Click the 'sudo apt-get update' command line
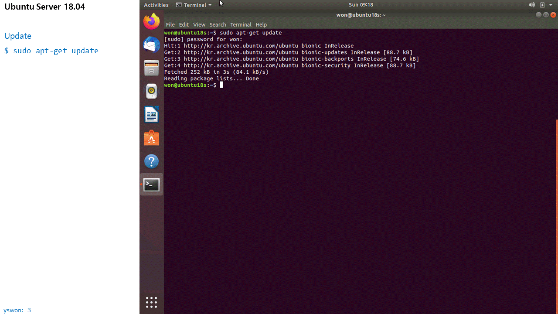Viewport: 558px width, 314px height. click(x=223, y=33)
